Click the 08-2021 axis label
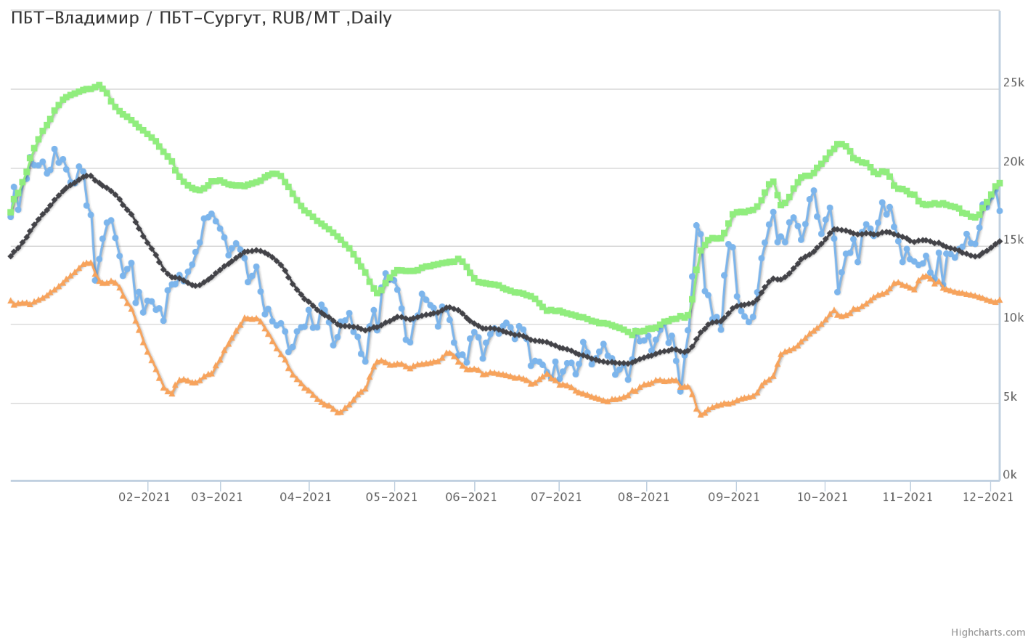 tap(643, 497)
